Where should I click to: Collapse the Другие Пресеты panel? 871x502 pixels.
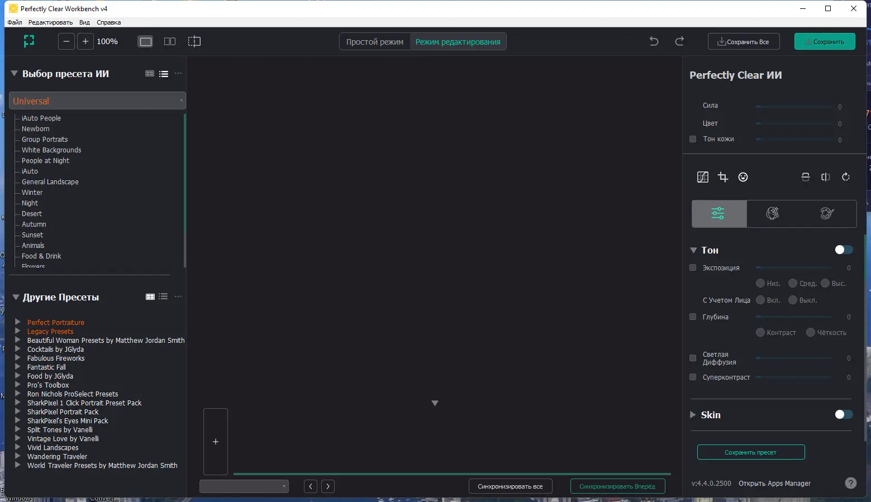pos(16,297)
